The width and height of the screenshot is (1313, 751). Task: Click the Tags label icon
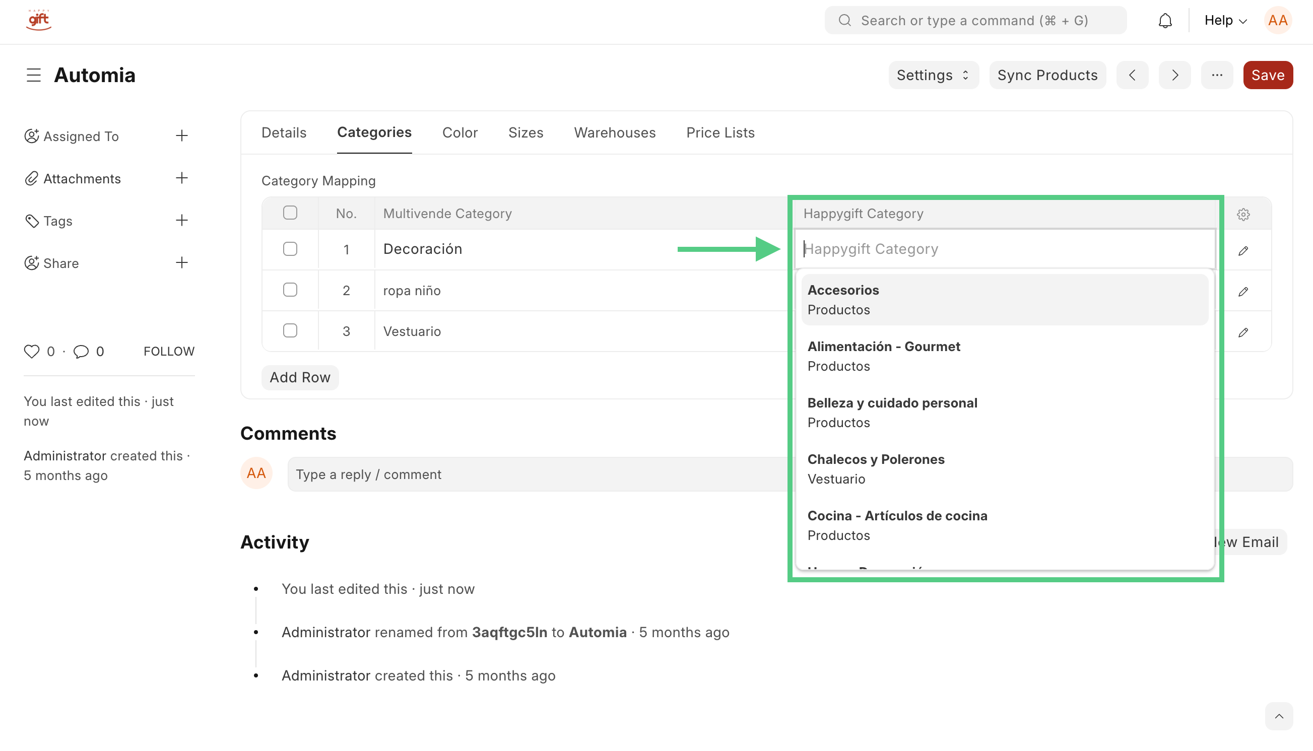point(31,221)
